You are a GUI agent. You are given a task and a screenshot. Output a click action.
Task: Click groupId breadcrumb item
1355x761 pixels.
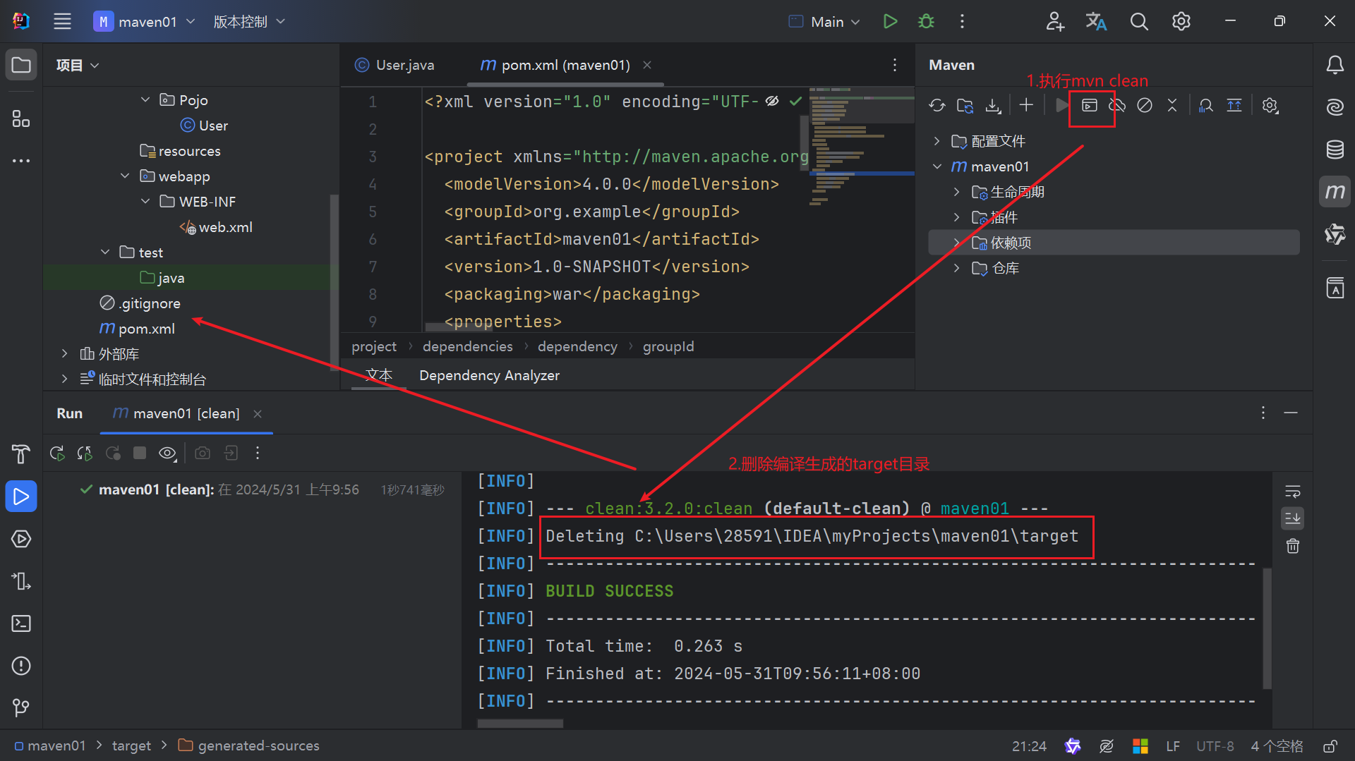point(668,346)
